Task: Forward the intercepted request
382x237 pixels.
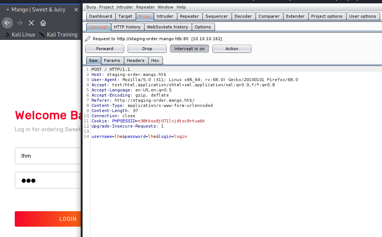Action: click(x=105, y=49)
